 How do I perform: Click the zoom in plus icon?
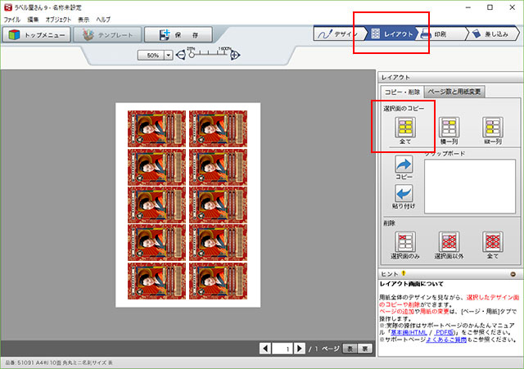tap(235, 55)
